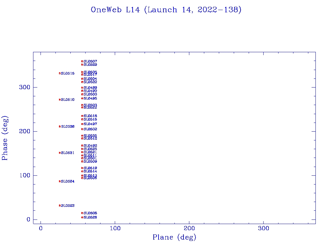The image size is (332, 249).
Task: Select the SL0502 satellite label
Action: click(90, 129)
